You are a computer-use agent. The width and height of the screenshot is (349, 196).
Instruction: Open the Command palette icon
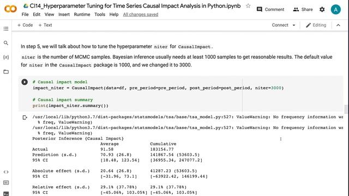(6, 183)
